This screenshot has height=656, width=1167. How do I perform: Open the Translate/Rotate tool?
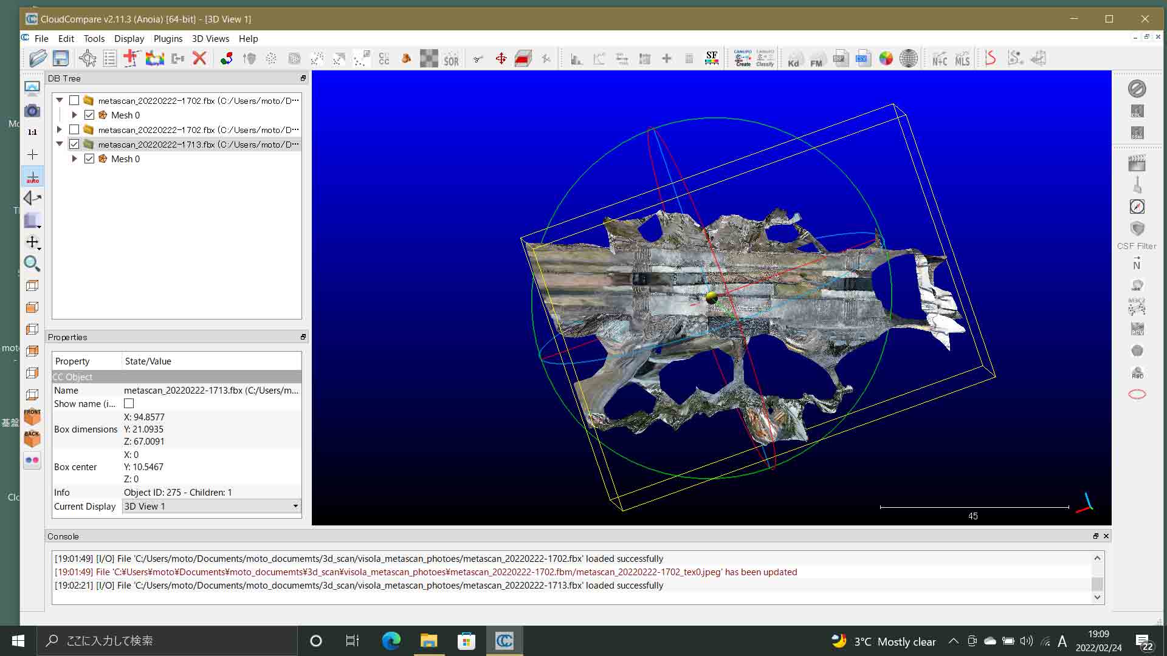[x=501, y=58]
